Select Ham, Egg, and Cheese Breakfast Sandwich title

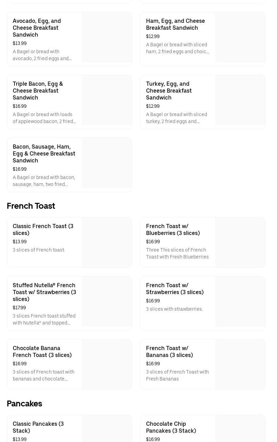click(x=175, y=24)
